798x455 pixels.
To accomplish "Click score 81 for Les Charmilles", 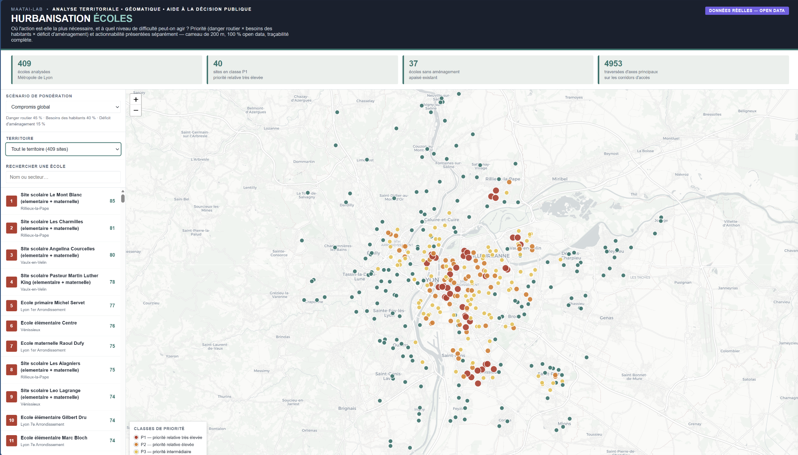I will (112, 228).
